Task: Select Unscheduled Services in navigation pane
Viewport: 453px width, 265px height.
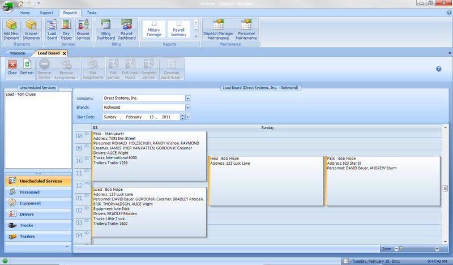Action: pos(38,181)
